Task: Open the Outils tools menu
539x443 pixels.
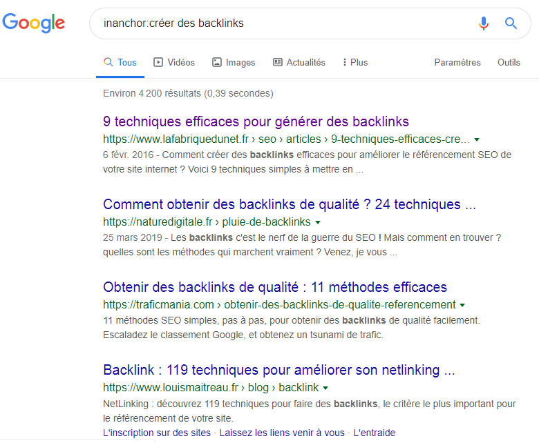Action: point(509,63)
